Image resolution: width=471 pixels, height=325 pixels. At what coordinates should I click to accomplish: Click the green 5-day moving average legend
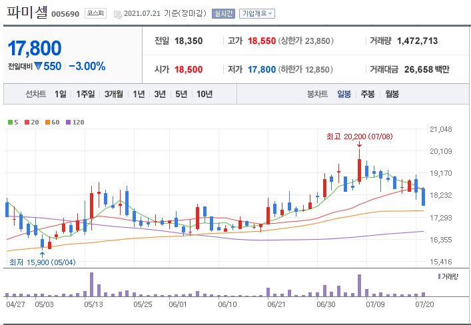[x=13, y=123]
